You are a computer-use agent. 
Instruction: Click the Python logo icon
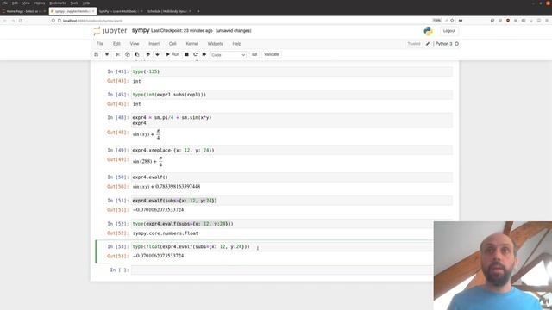[x=429, y=31]
